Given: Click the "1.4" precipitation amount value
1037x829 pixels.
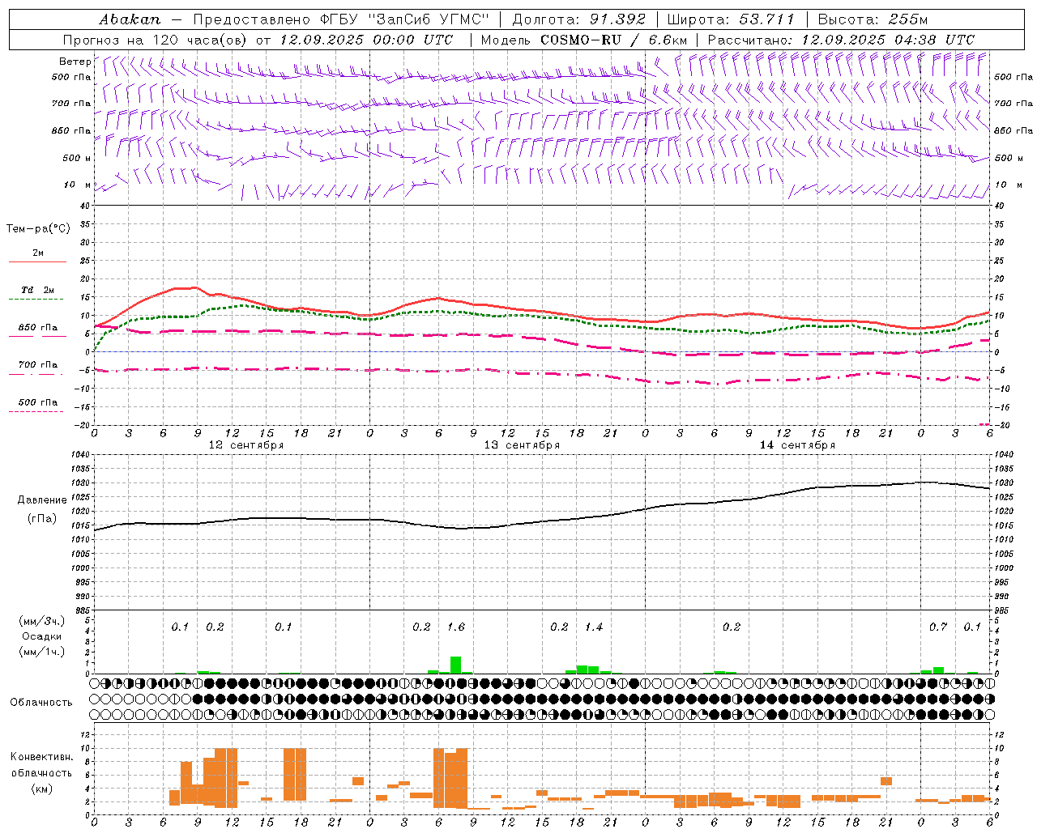Looking at the screenshot, I should pos(594,627).
